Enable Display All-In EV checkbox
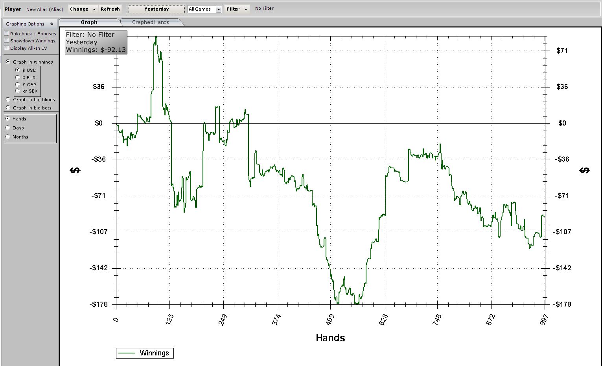Image resolution: width=602 pixels, height=366 pixels. (7, 48)
